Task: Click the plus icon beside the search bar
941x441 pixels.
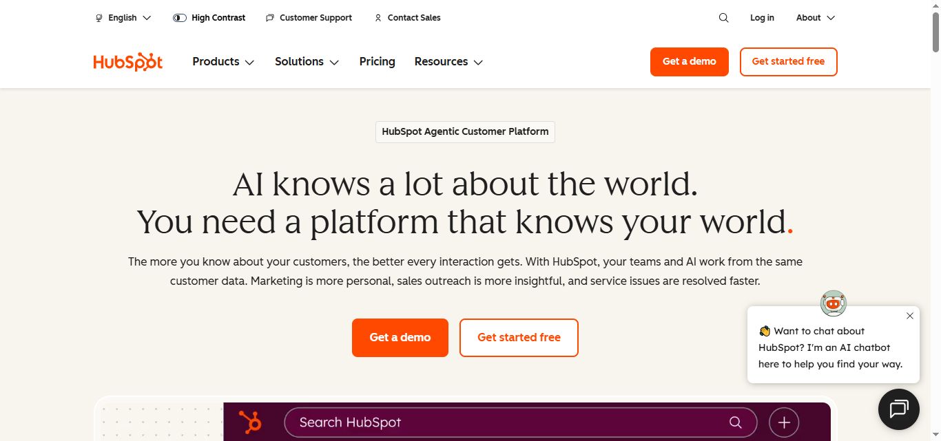Action: tap(783, 422)
